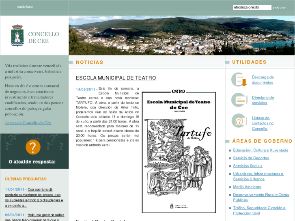295x221 pixels.
Task: Focus the 'introduza o texto' search field
Action: (x=252, y=7)
